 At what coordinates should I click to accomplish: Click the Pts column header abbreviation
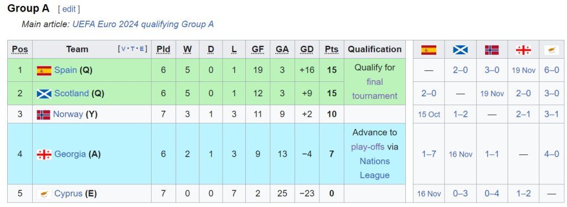332,49
